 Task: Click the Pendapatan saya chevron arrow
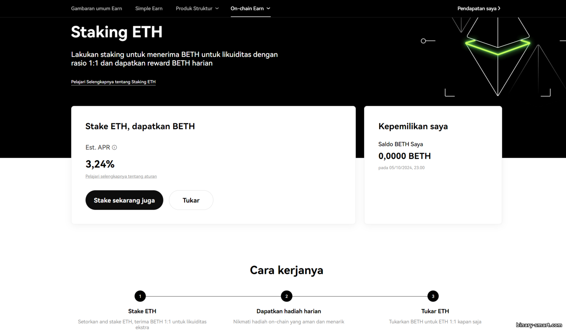[499, 8]
